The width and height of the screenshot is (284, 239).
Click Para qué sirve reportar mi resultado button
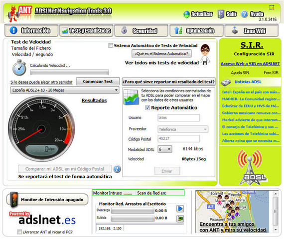point(169,82)
